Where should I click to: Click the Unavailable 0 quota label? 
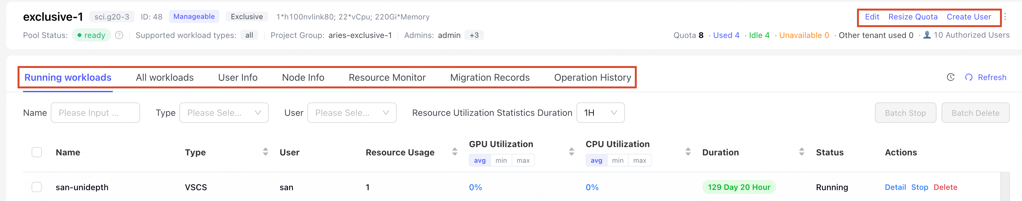(804, 35)
